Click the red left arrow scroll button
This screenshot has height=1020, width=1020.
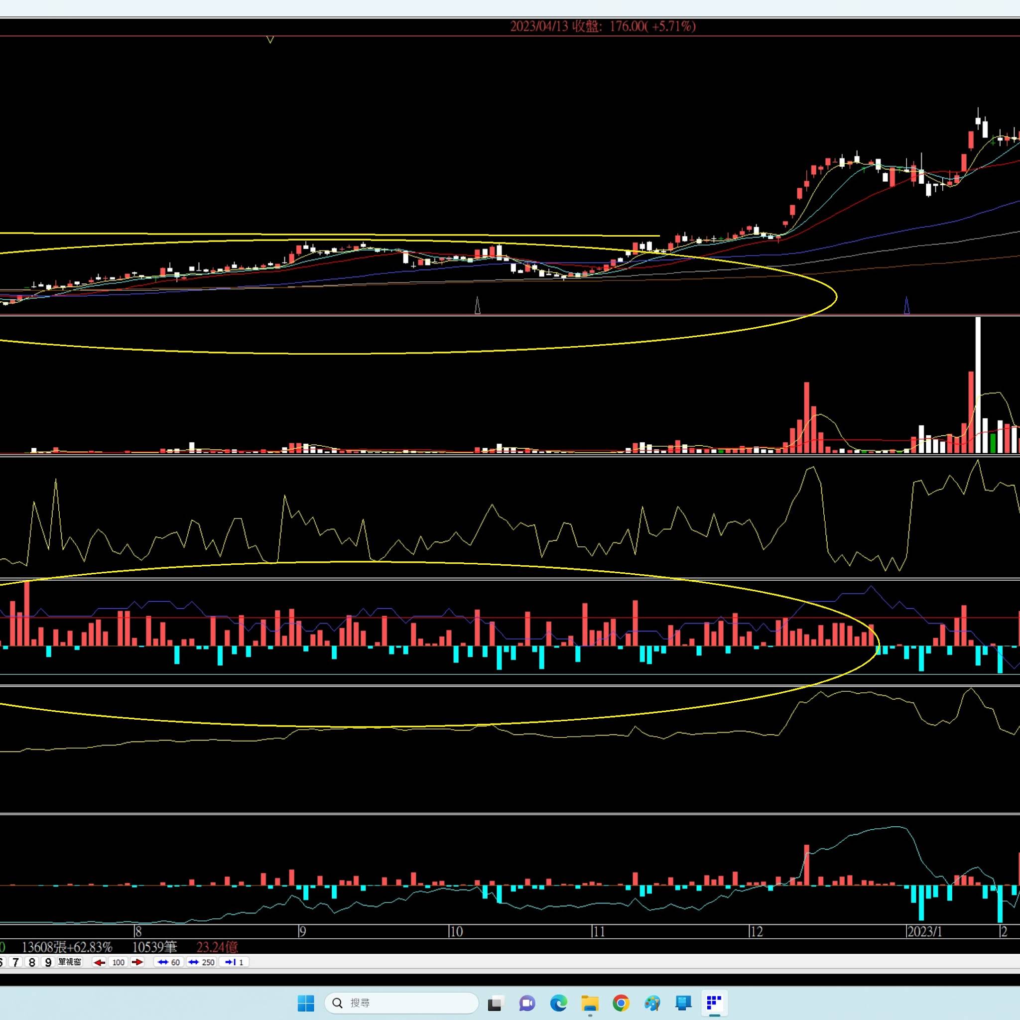(x=99, y=962)
